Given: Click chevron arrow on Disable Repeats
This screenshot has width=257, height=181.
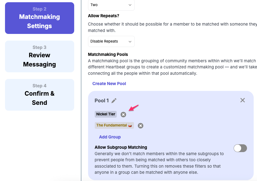Looking at the screenshot, I should click(130, 42).
